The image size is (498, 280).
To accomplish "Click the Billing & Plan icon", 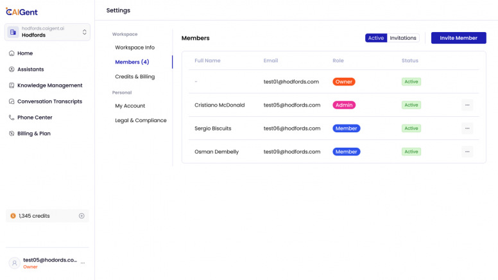I will point(12,134).
